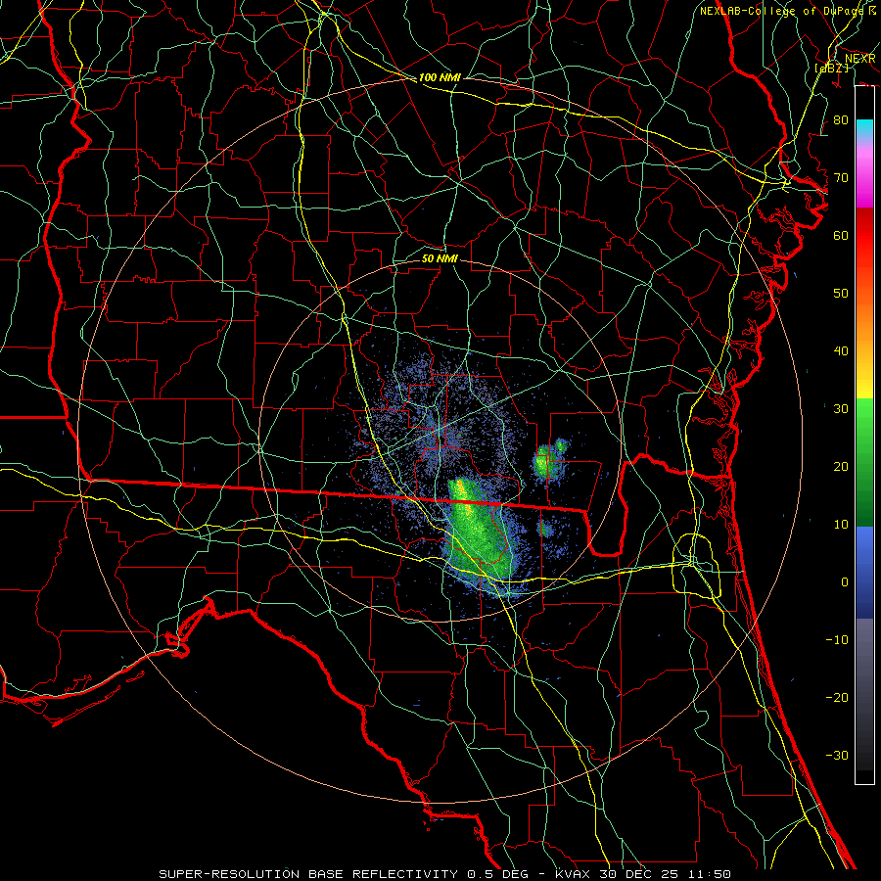Screen dimensions: 881x881
Task: Click the cyan top segment of the color bar
Action: [864, 128]
